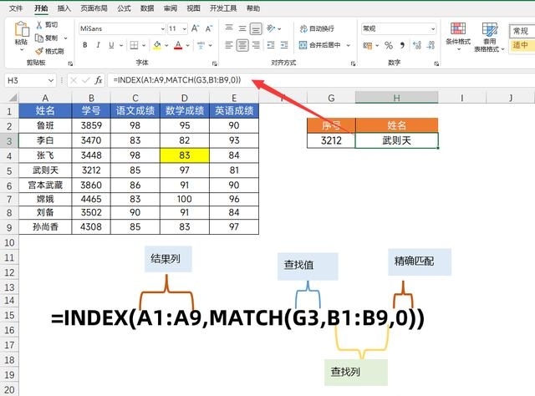Toggle middle vertical alignment
Screen dimensions: 535x396
click(242, 28)
